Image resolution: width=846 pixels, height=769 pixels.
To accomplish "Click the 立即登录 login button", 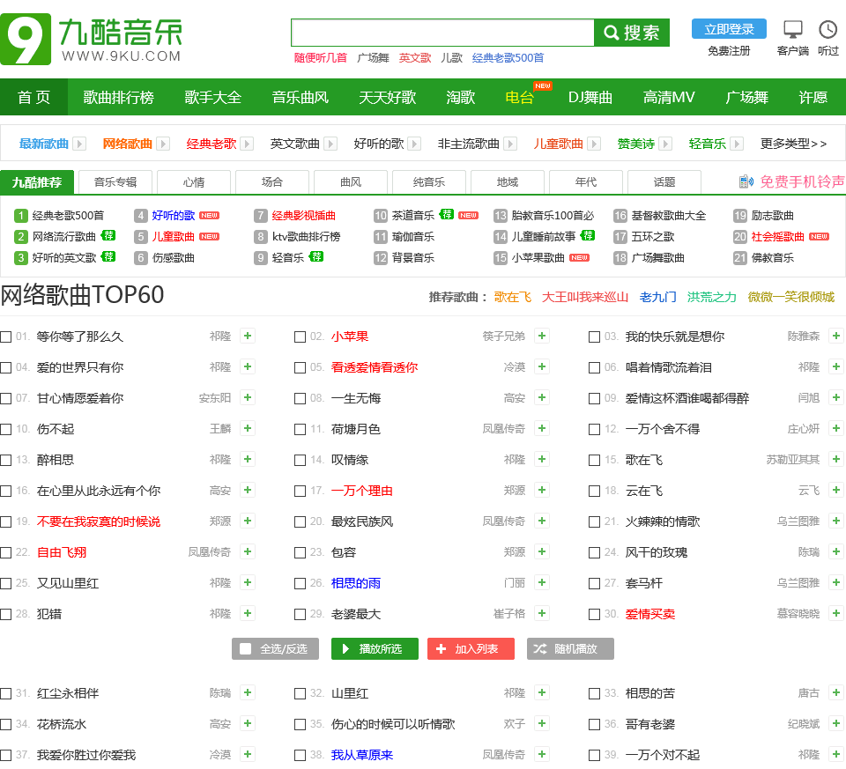I will point(729,29).
